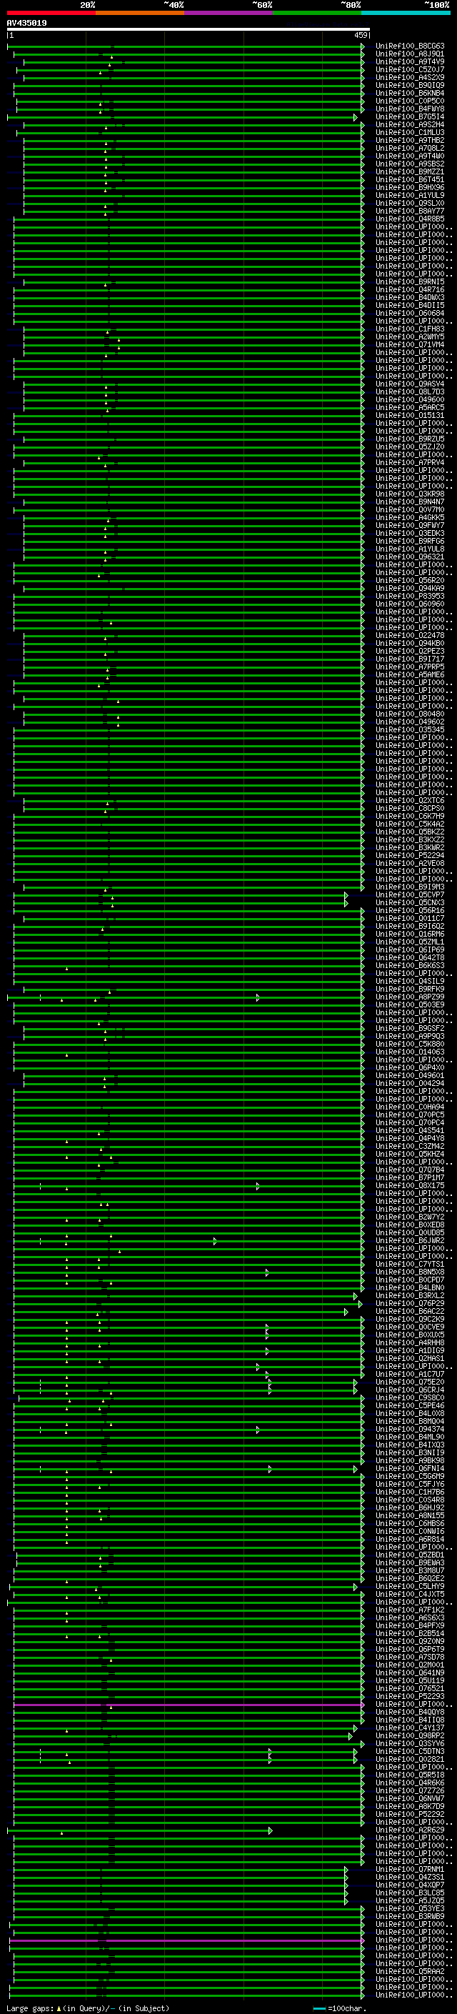Click the green ~80% identity color bar

[316, 13]
